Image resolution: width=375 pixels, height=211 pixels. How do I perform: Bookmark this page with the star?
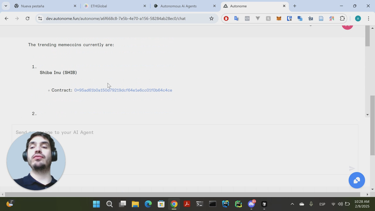click(212, 18)
